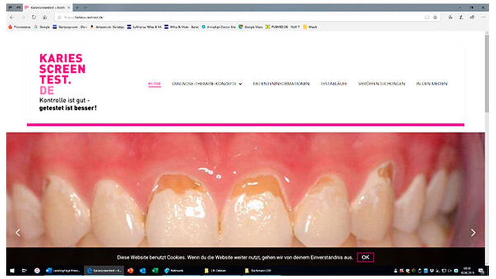The width and height of the screenshot is (496, 279).
Task: Accept cookies with the OK button
Action: pos(365,257)
